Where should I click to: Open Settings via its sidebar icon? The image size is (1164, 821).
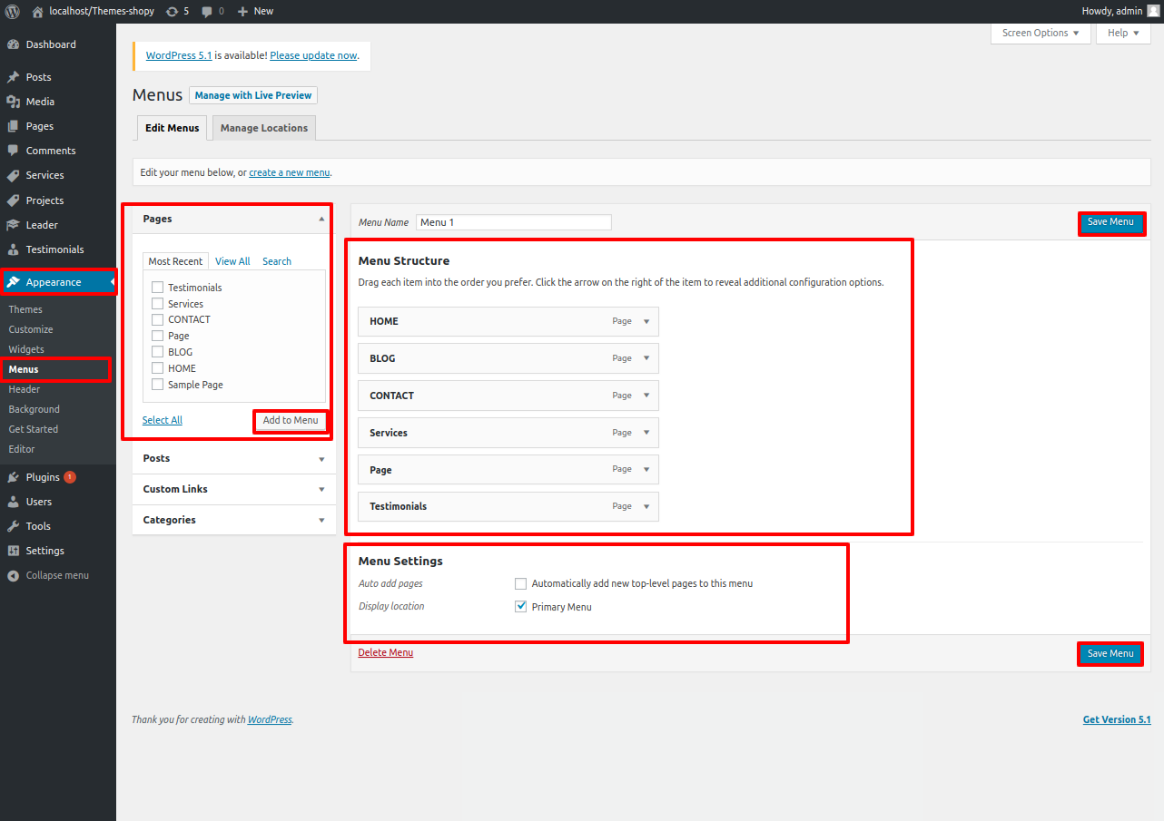click(x=13, y=551)
